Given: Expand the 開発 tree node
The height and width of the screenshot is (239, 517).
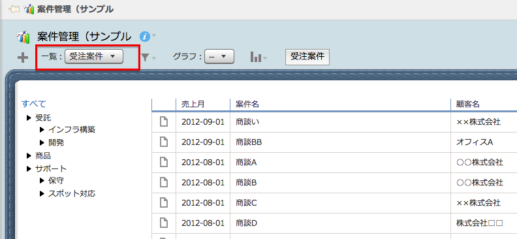Looking at the screenshot, I should [42, 143].
